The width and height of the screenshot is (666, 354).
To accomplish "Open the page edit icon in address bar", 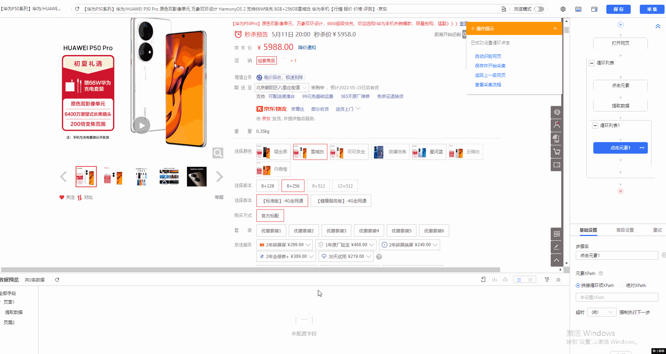I will tap(504, 9).
